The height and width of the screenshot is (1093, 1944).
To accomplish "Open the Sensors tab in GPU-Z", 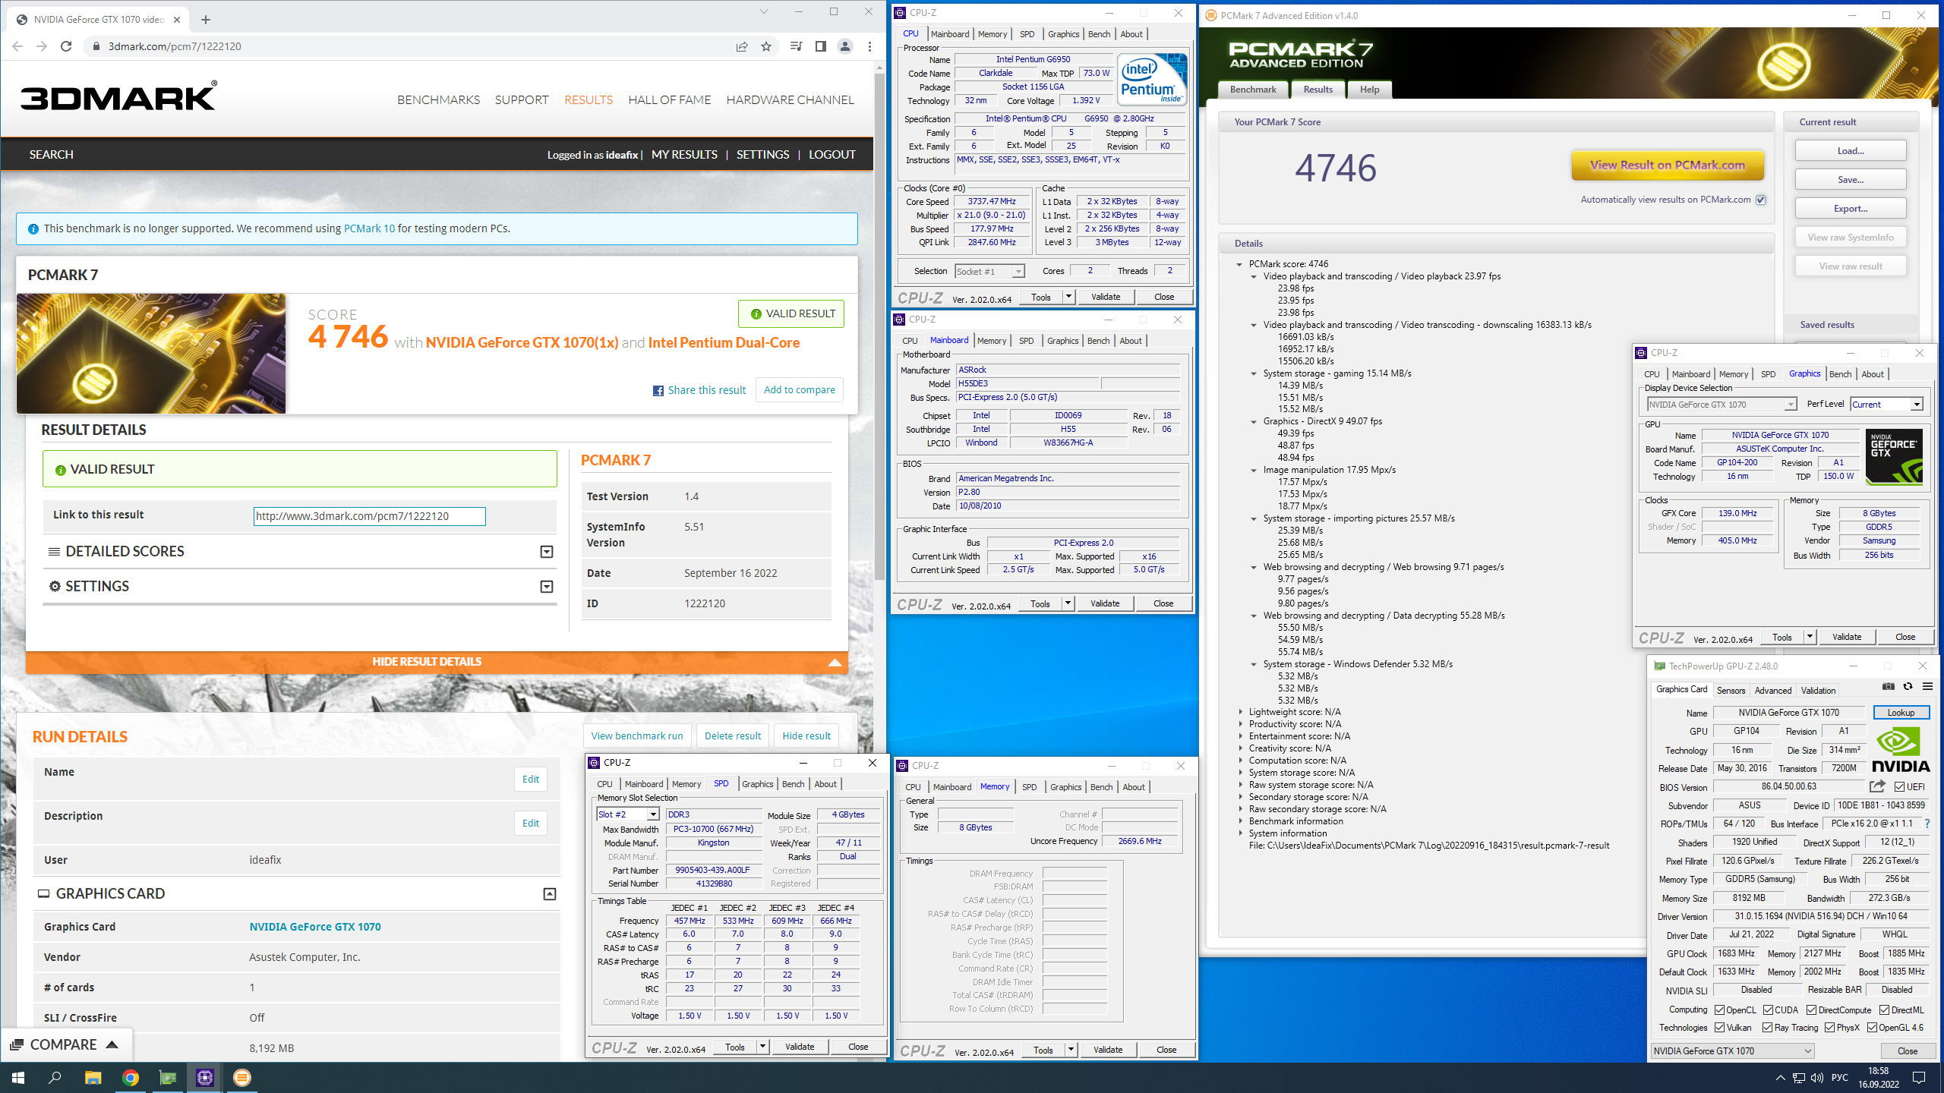I will (1731, 691).
